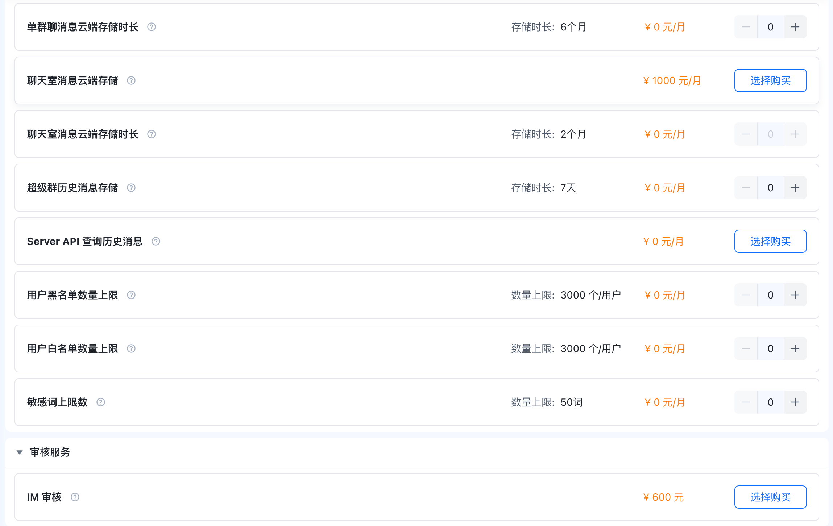Click 选择购买 for Server API 查询历史消息
This screenshot has height=526, width=833.
coord(770,241)
